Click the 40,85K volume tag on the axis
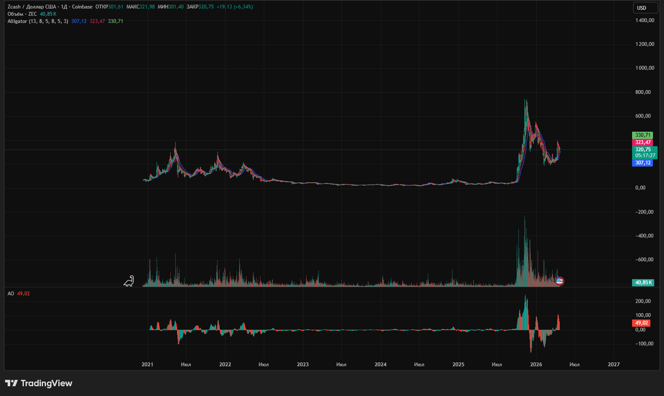Image resolution: width=664 pixels, height=396 pixels. [644, 283]
